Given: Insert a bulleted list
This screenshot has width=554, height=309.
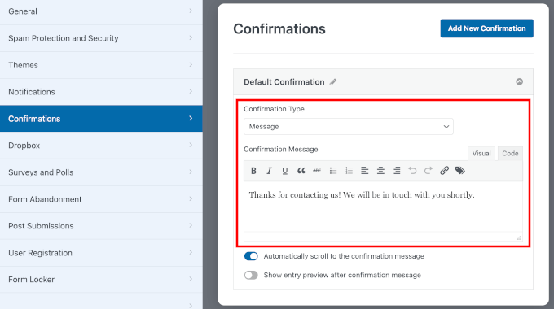Looking at the screenshot, I should click(333, 171).
